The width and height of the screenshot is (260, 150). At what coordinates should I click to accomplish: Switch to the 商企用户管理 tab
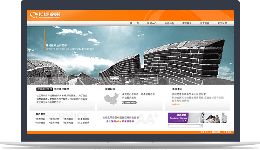(x=61, y=89)
